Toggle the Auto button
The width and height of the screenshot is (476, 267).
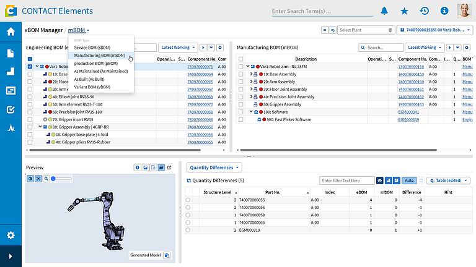409,180
